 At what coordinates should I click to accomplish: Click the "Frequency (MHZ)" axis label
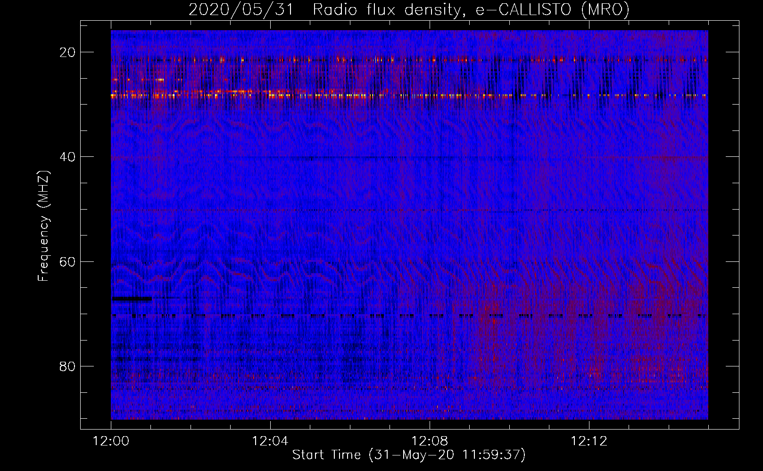pyautogui.click(x=43, y=227)
